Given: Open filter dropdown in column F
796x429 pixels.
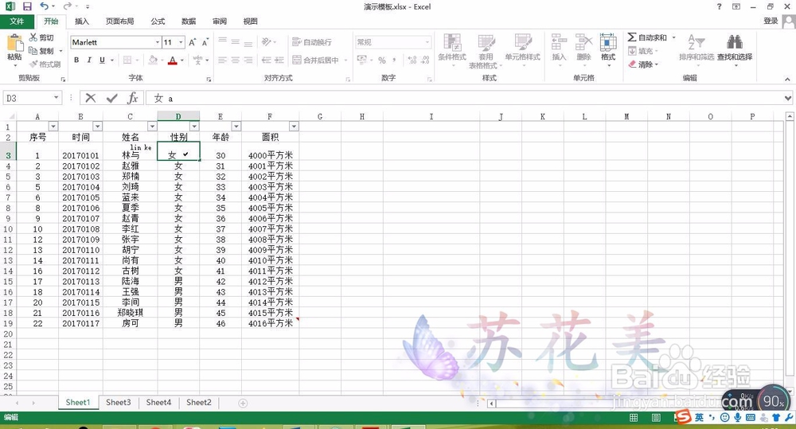Looking at the screenshot, I should [294, 127].
